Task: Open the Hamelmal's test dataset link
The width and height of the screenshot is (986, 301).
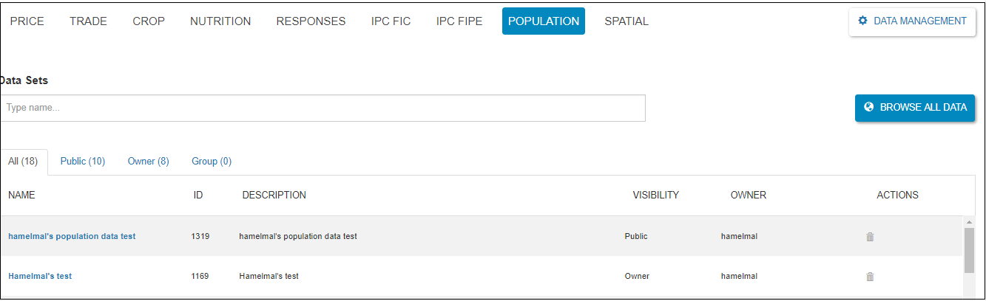Action: click(40, 277)
